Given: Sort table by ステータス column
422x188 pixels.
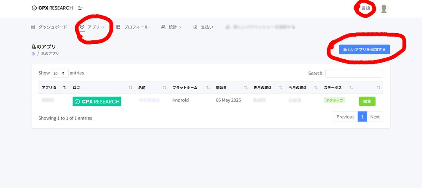Looking at the screenshot, I should (x=338, y=87).
